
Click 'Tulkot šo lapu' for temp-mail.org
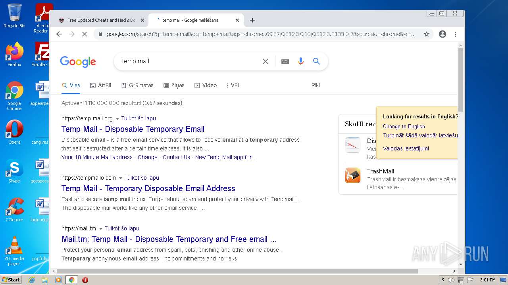(x=139, y=118)
